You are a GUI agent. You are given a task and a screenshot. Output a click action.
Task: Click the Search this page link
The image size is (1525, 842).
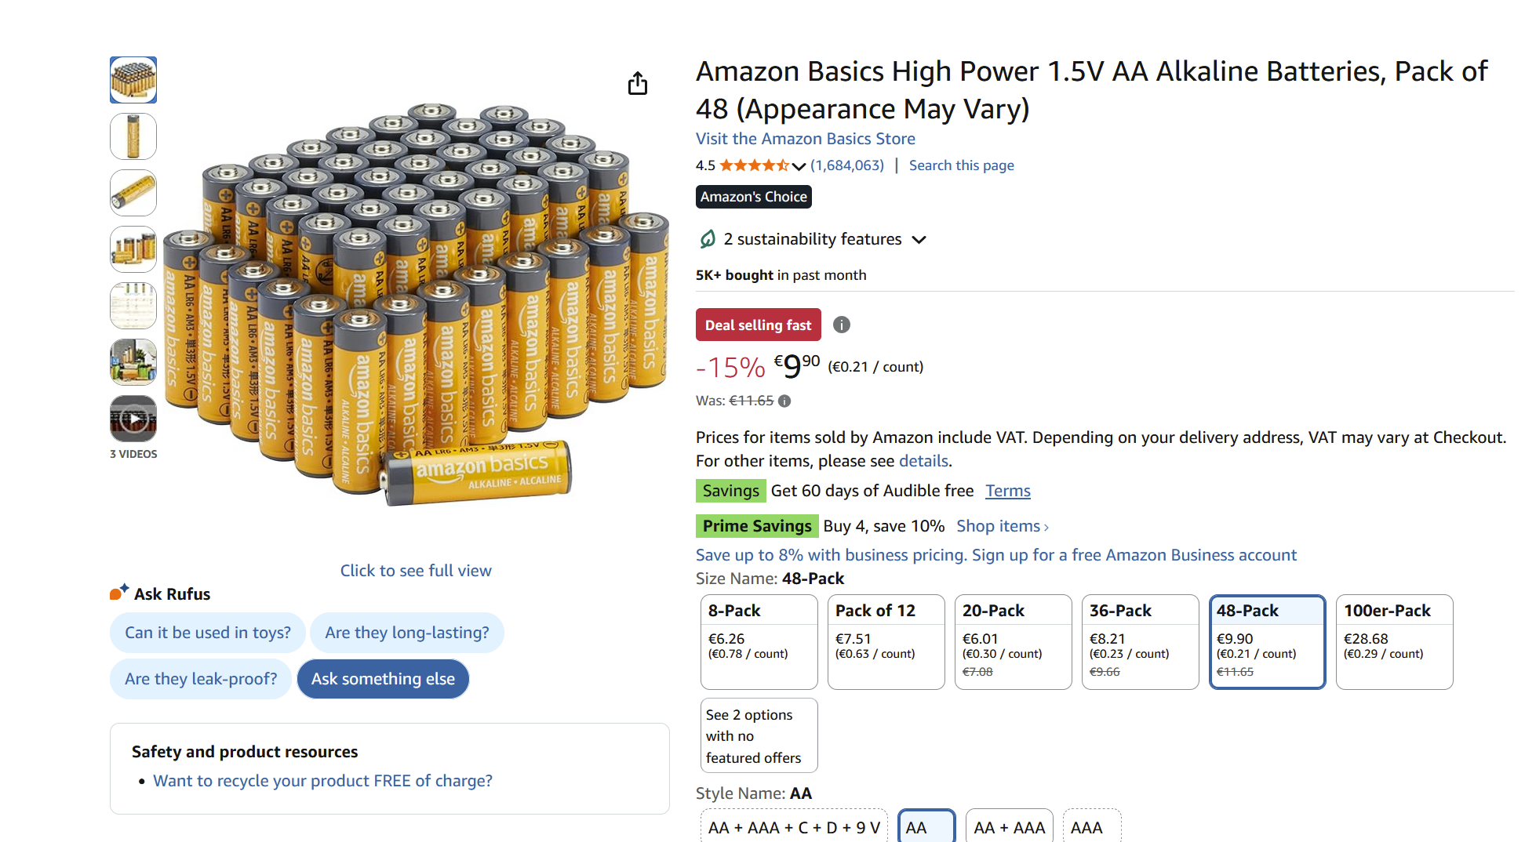coord(961,165)
